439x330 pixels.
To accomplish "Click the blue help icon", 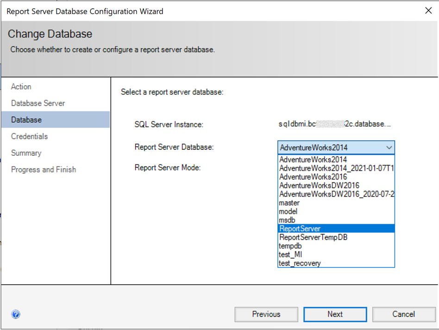I will click(16, 314).
